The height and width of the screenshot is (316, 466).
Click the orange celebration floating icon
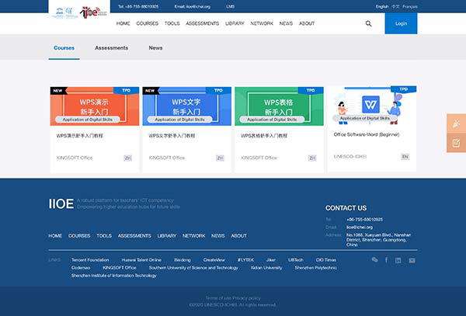456,123
